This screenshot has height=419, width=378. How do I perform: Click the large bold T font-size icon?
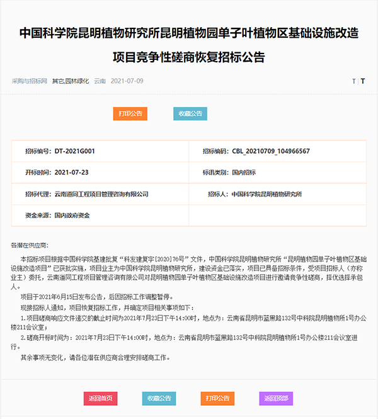[363, 81]
